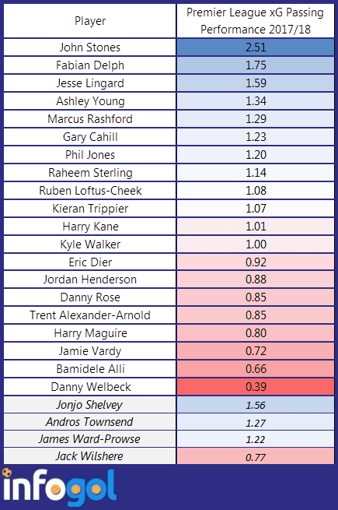
Task: Click the infogol logo
Action: (x=59, y=487)
